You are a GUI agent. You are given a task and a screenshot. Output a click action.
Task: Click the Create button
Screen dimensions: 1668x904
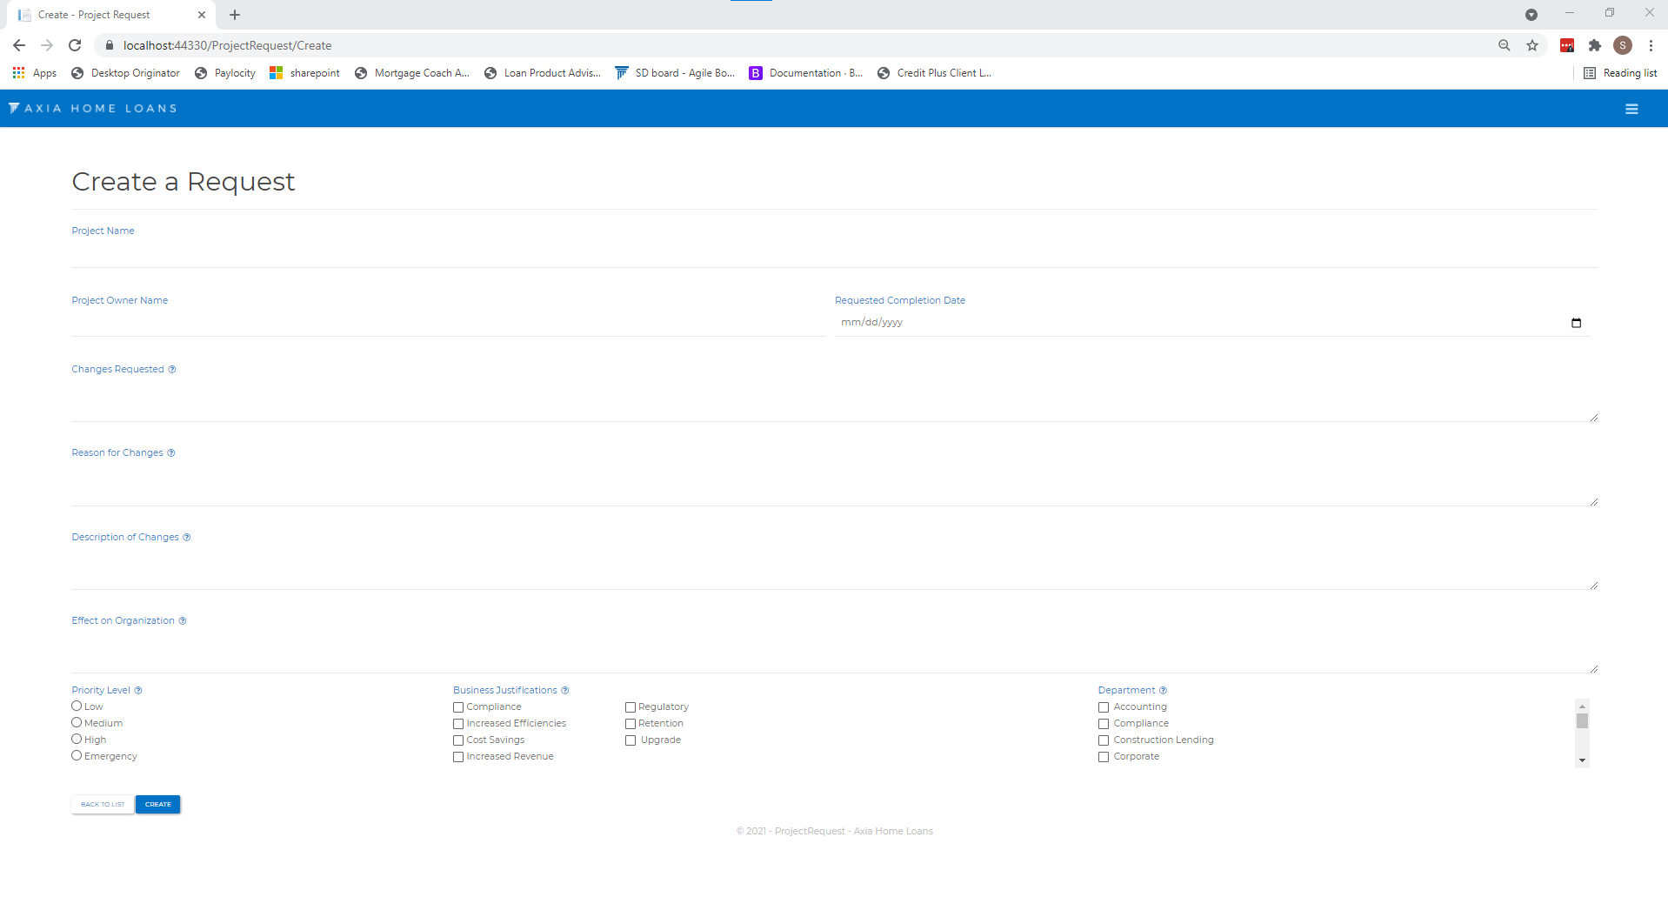click(x=157, y=804)
